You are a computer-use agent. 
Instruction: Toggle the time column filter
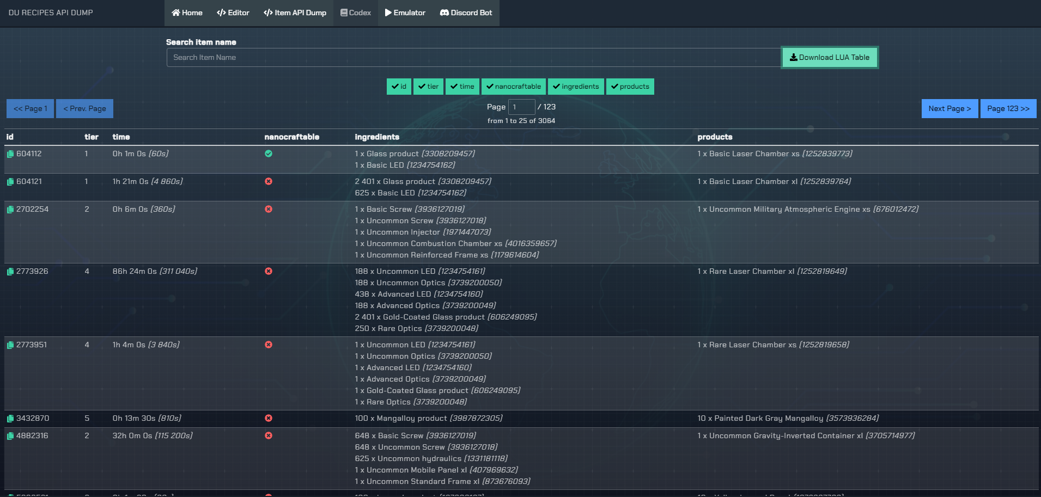[462, 86]
